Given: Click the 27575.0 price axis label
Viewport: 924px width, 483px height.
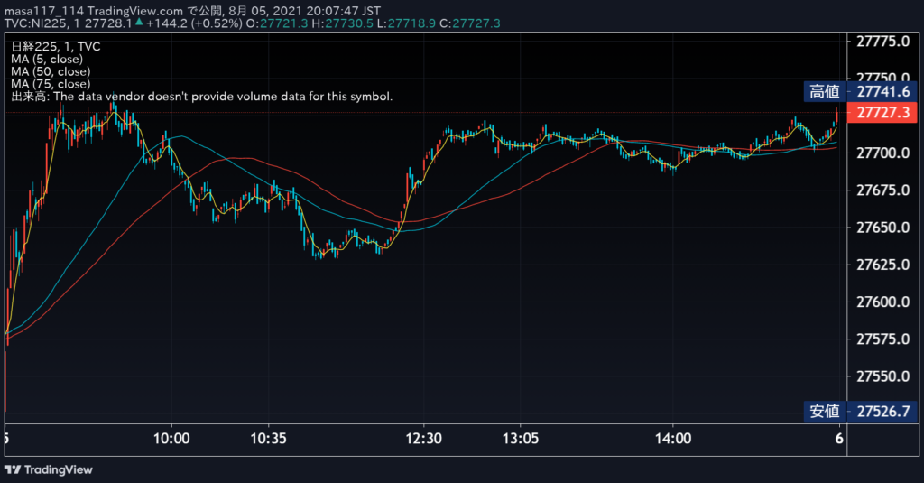Looking at the screenshot, I should tap(882, 339).
